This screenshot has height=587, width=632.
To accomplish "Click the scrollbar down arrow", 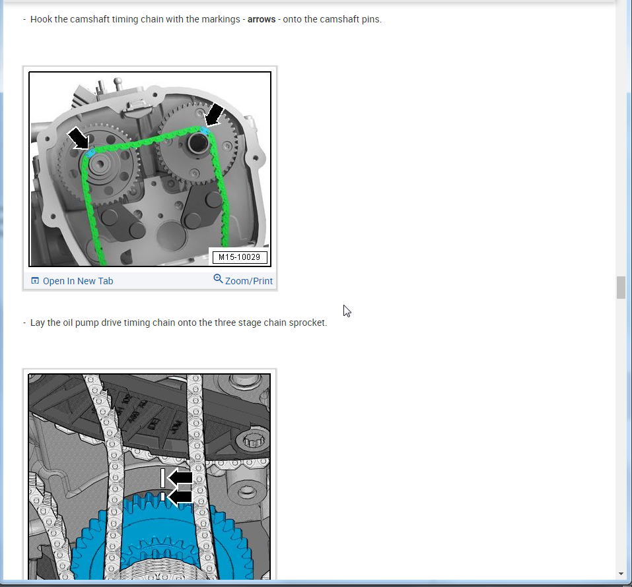I will point(621,574).
